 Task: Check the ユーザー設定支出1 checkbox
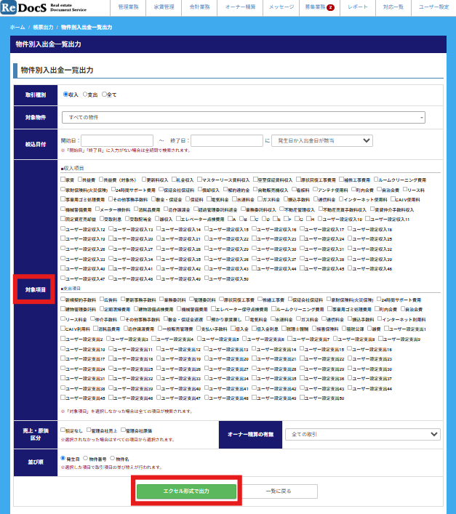tap(386, 329)
